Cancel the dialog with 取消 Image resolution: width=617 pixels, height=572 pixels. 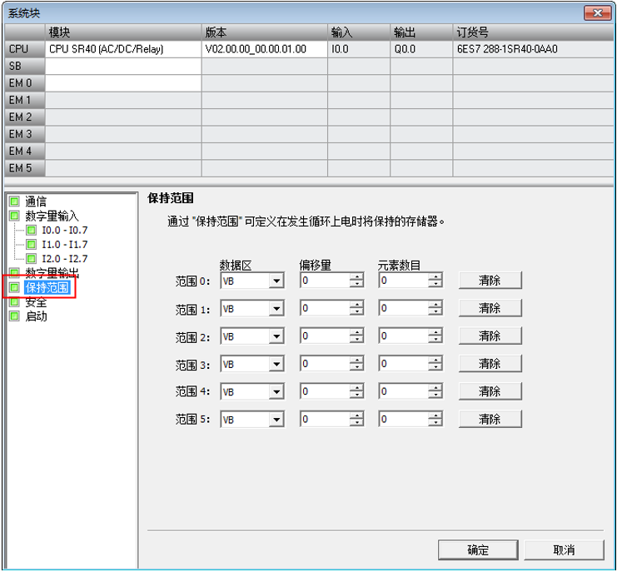pyautogui.click(x=564, y=550)
